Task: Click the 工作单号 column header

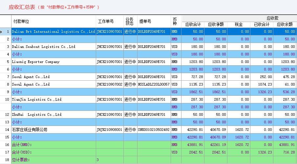Action: (x=105, y=22)
